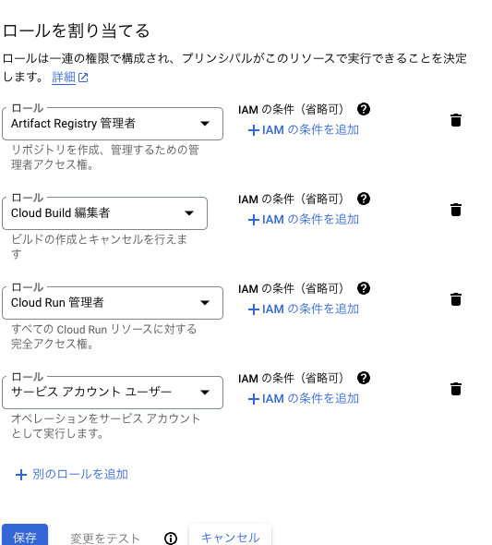Click the 保存 button
This screenshot has height=545, width=492.
coord(25,536)
